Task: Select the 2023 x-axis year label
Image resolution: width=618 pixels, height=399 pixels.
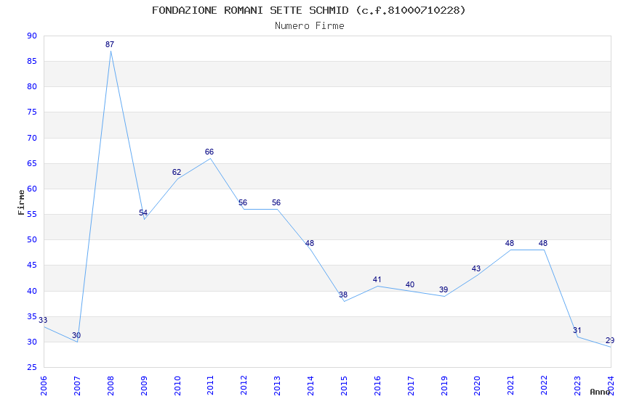Action: (577, 385)
